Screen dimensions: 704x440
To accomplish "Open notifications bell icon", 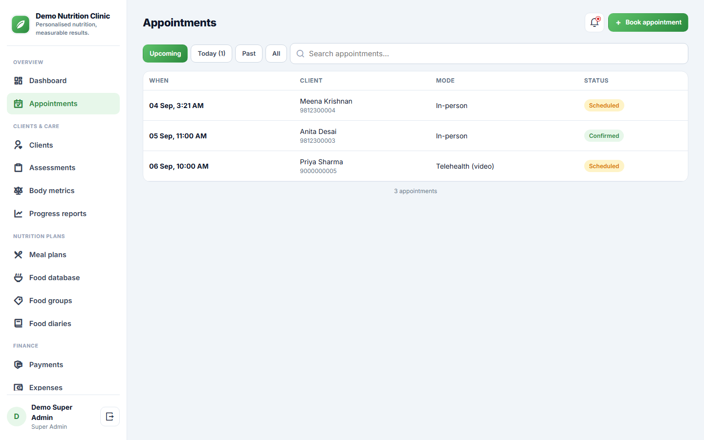I will (x=594, y=22).
